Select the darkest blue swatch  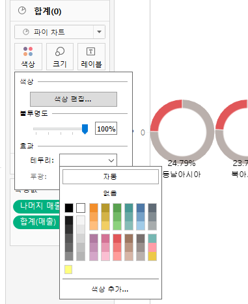point(141,208)
